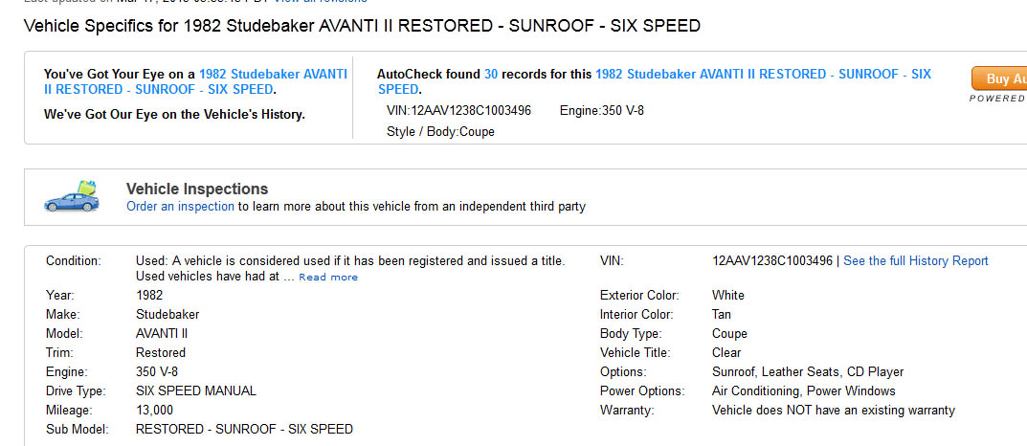The height and width of the screenshot is (446, 1027).
Task: Click the Options value listing Sunroof, Leather Seats
Action: [808, 372]
